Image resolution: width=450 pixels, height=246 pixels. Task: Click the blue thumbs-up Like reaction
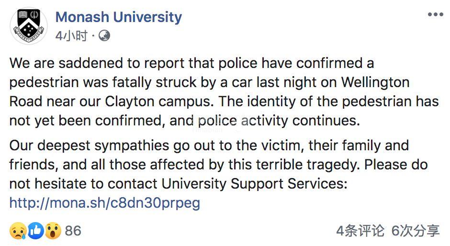point(35,232)
